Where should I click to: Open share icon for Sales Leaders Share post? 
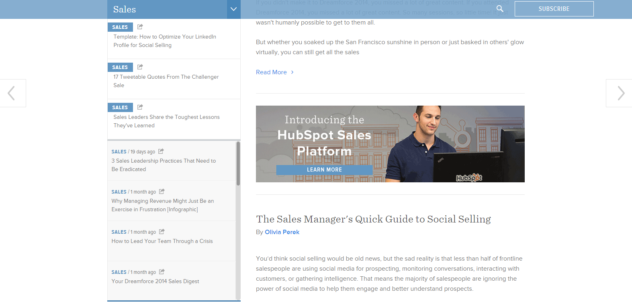click(x=140, y=107)
